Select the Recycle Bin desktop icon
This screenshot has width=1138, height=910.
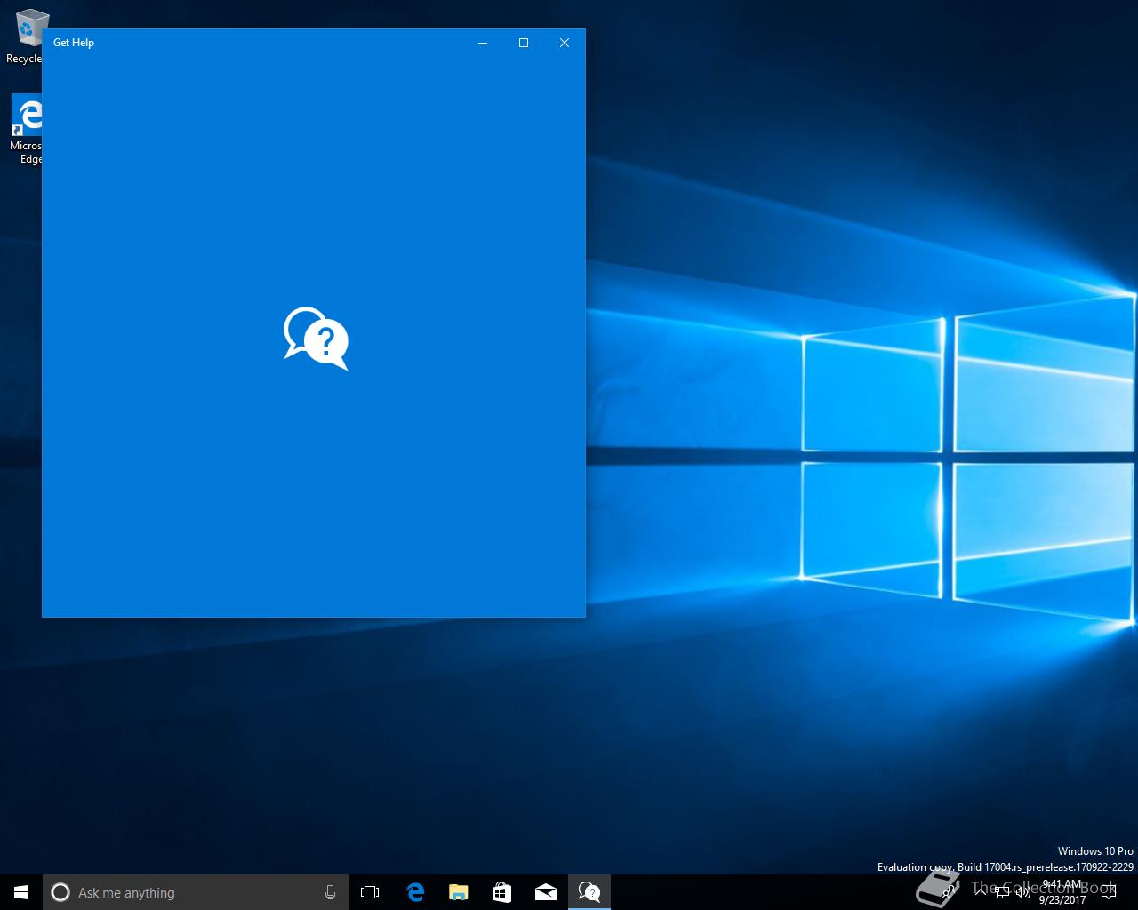pyautogui.click(x=27, y=36)
